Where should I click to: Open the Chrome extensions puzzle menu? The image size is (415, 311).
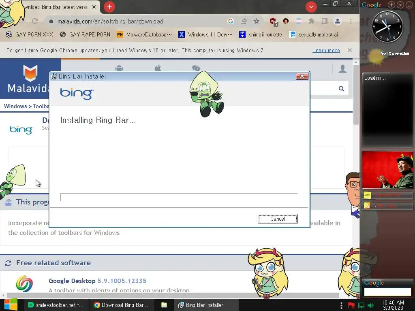[x=312, y=21]
